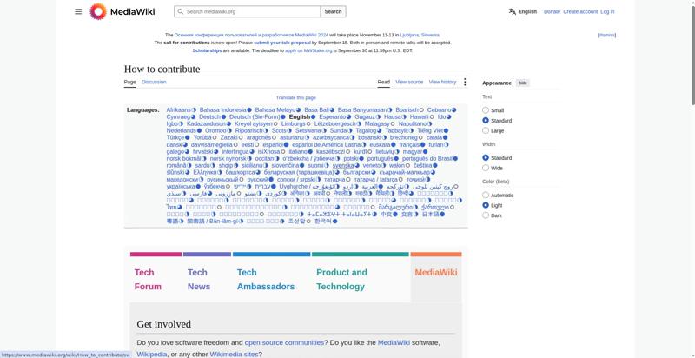The image size is (695, 358).
Task: Select the Small text size option
Action: click(x=486, y=110)
